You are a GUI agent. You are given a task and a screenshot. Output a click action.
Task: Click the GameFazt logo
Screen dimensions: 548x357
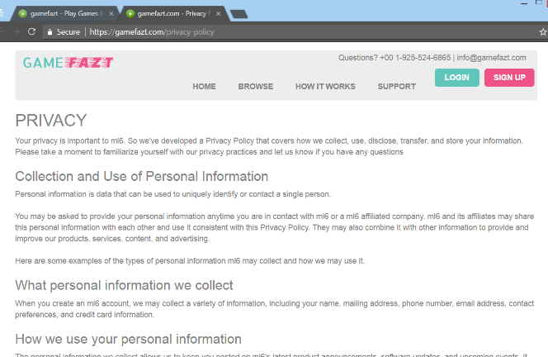coord(68,63)
